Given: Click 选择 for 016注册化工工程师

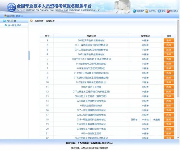Looking at the screenshot, I should pyautogui.click(x=169, y=87).
